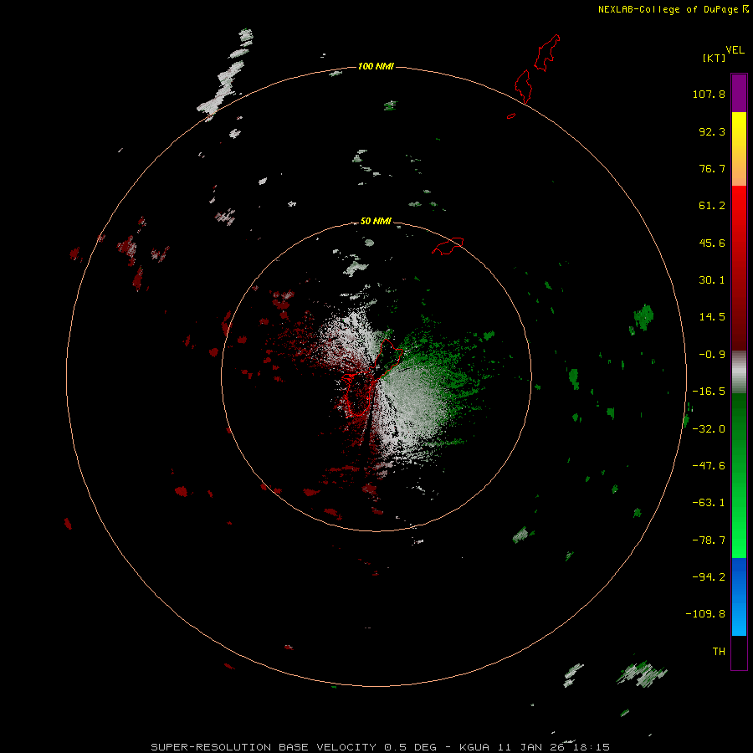Click the Super-Resolution Base Velocity caption
Screen dimensions: 753x753
pos(380,747)
